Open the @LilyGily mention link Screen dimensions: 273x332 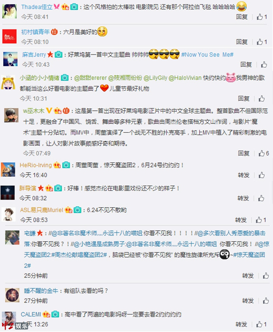pyautogui.click(x=156, y=78)
